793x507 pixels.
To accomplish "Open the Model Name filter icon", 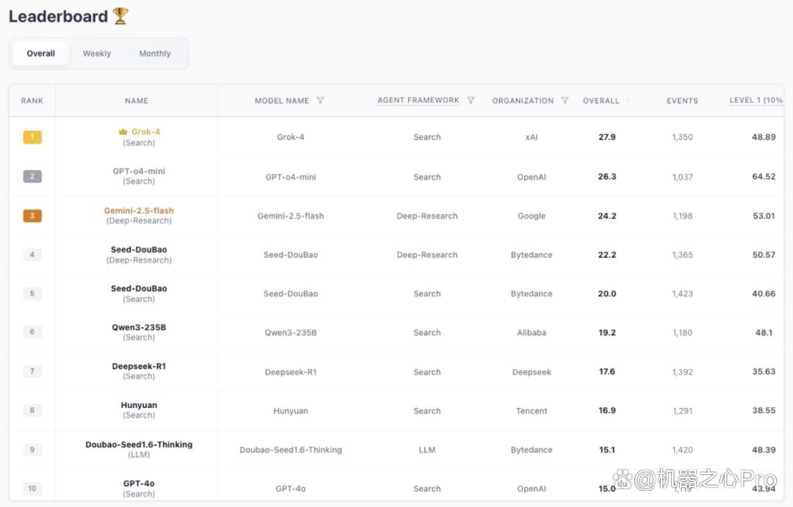I will 320,101.
